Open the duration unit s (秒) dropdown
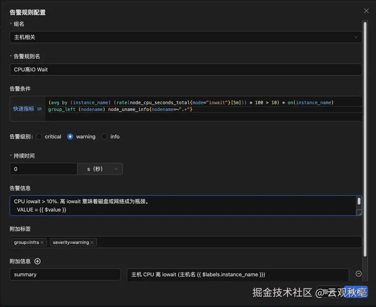The width and height of the screenshot is (376, 307). coord(100,169)
